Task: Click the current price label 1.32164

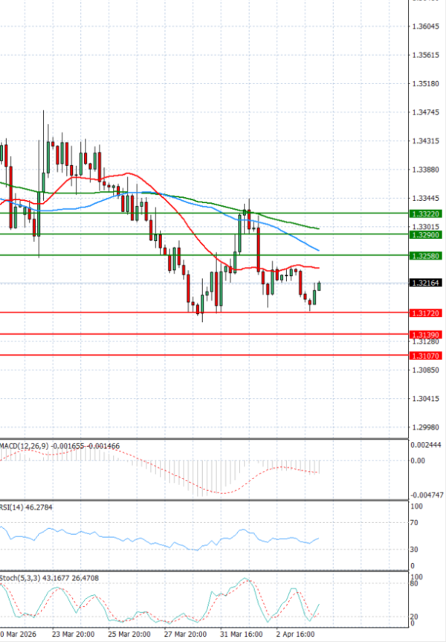Action: 426,283
